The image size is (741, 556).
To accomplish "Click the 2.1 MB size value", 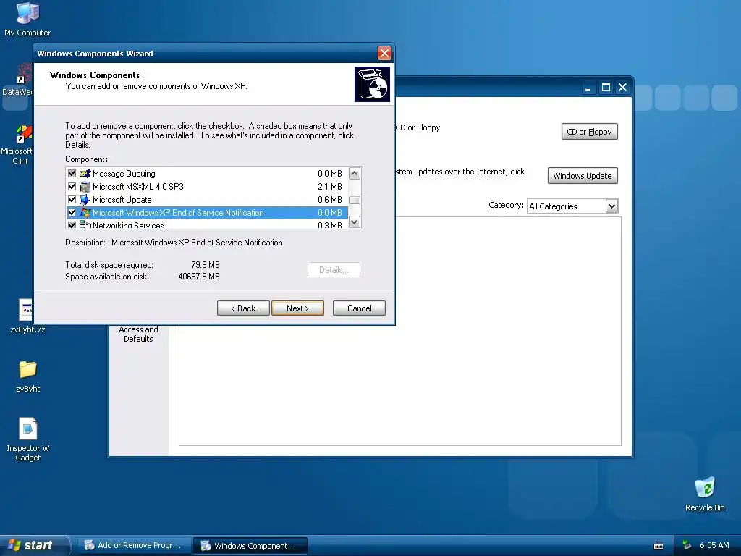I will tap(330, 187).
